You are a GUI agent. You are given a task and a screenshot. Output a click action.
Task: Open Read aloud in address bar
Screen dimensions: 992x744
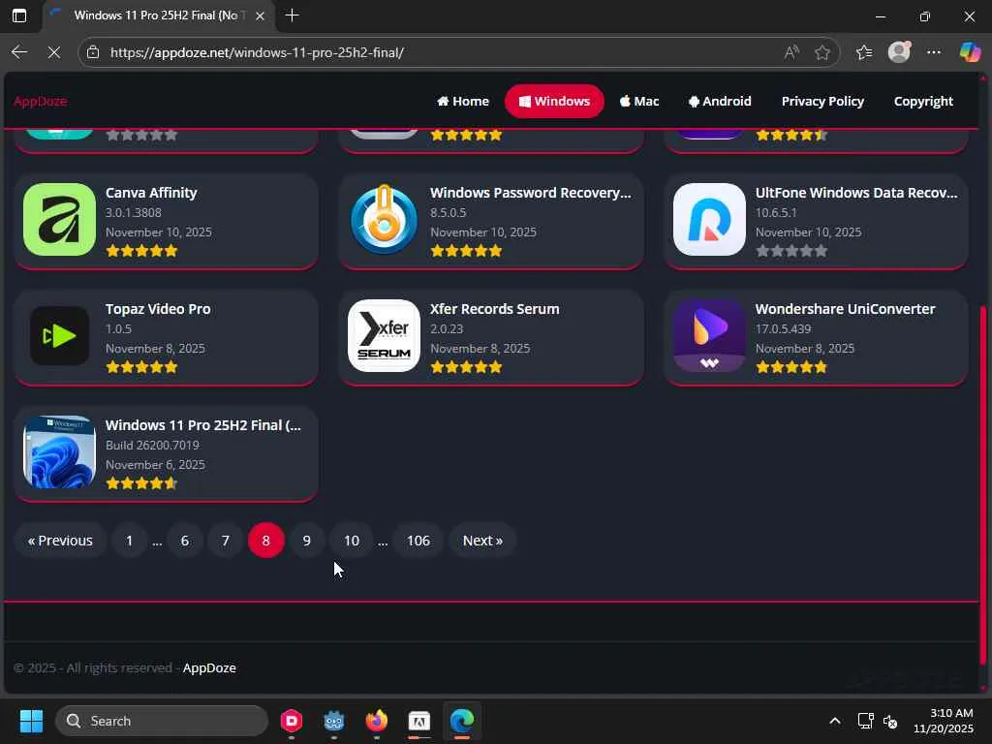(x=791, y=52)
